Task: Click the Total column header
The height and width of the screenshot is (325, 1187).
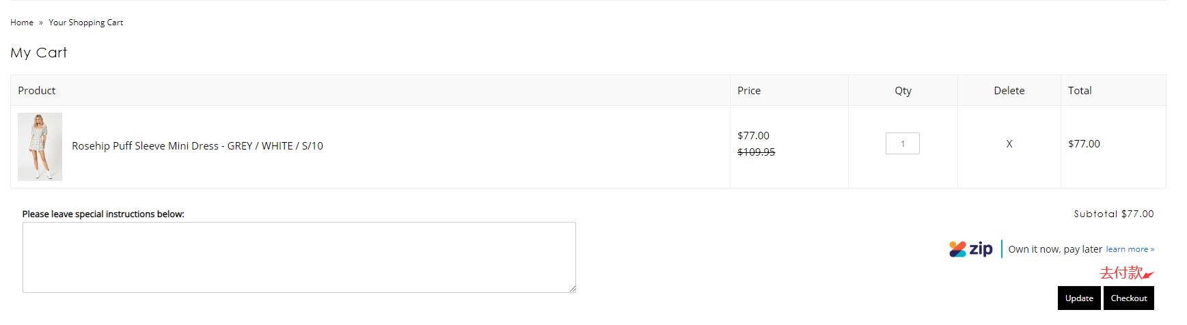Action: tap(1080, 91)
